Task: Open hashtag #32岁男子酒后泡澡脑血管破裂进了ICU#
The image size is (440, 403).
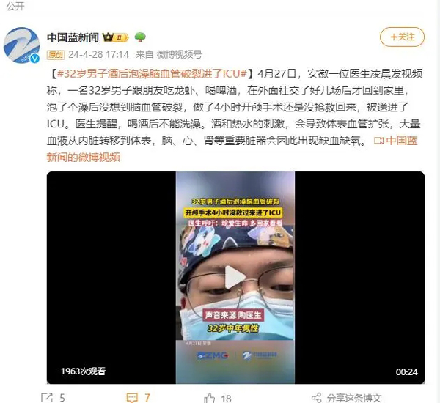Action: point(152,74)
